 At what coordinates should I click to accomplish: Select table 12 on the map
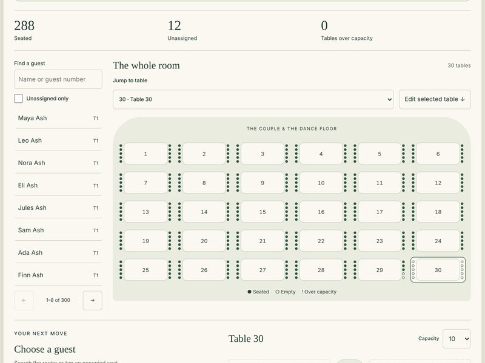pos(438,183)
